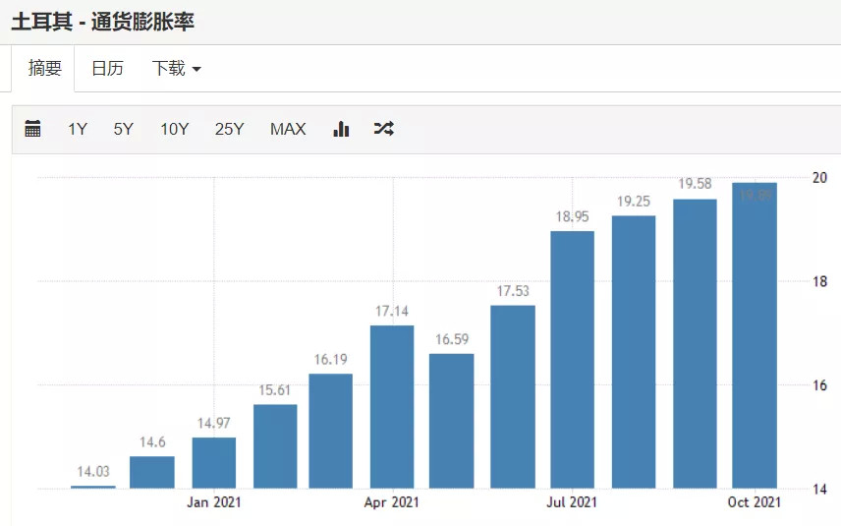The height and width of the screenshot is (526, 841).
Task: Expand the 下载 dropdown menu
Action: (x=176, y=69)
